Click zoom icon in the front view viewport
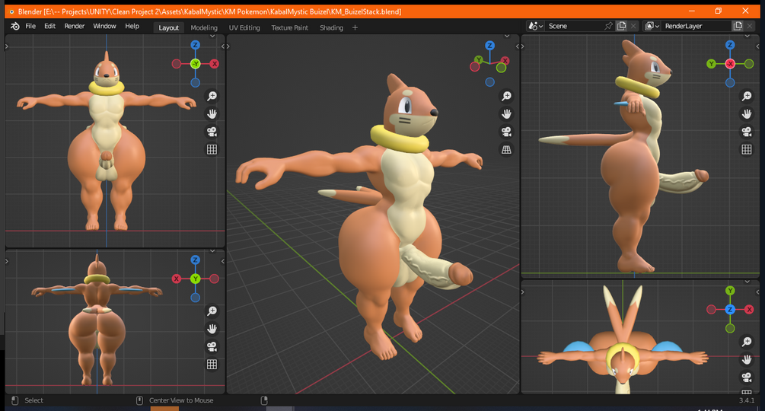Screen dimensions: 765x411 point(212,96)
